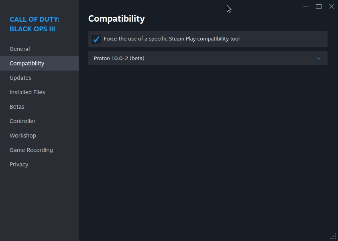Click the blue checkmark icon

(96, 39)
